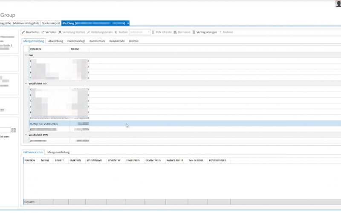Click the RABATT AUF EP column header

[176, 160]
